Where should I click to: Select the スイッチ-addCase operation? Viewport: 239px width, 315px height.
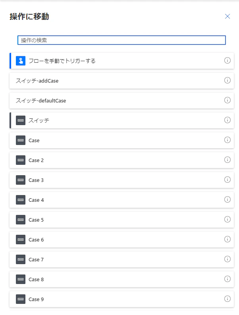click(x=122, y=81)
